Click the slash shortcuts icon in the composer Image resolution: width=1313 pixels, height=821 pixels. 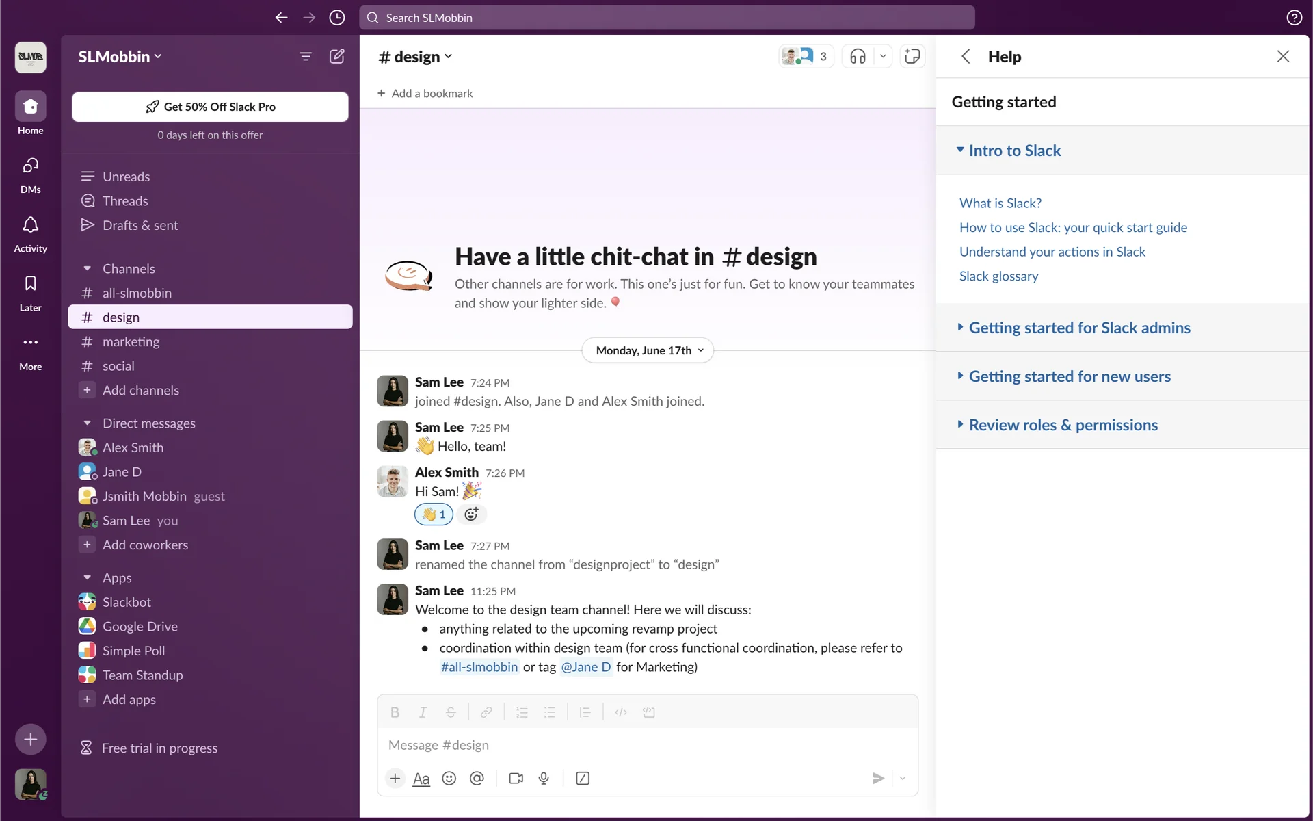point(583,778)
